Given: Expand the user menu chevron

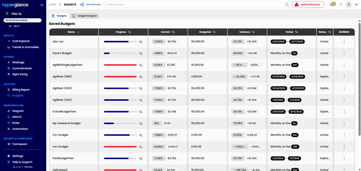Looking at the screenshot, I should pos(356,4).
